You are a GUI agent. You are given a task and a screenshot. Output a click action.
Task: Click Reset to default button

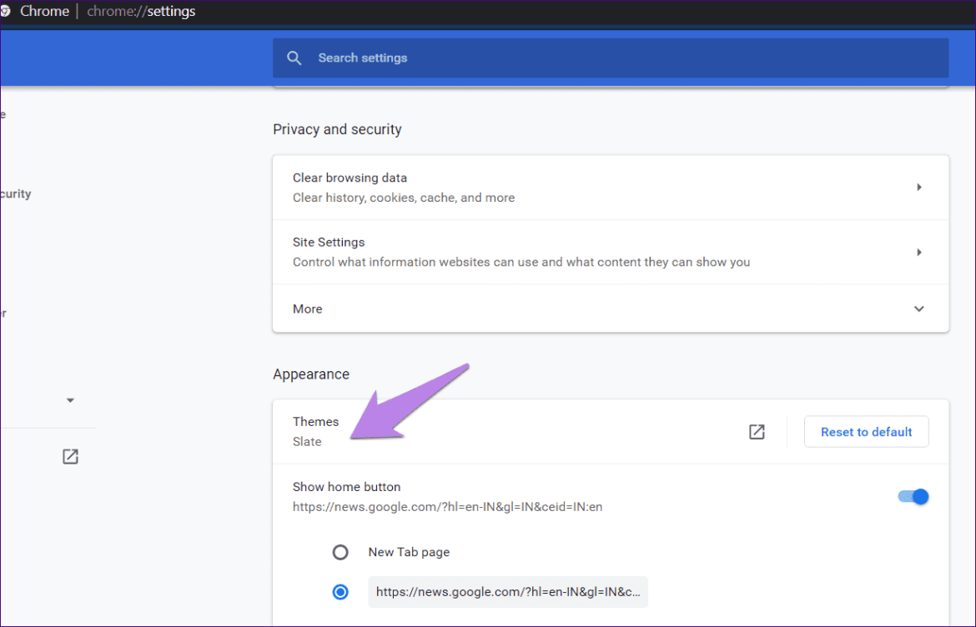click(x=866, y=432)
